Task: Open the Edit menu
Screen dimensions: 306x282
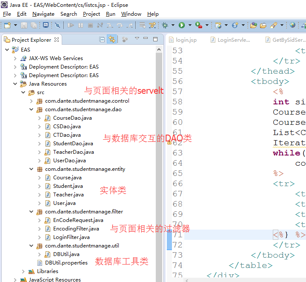Action: (22, 14)
